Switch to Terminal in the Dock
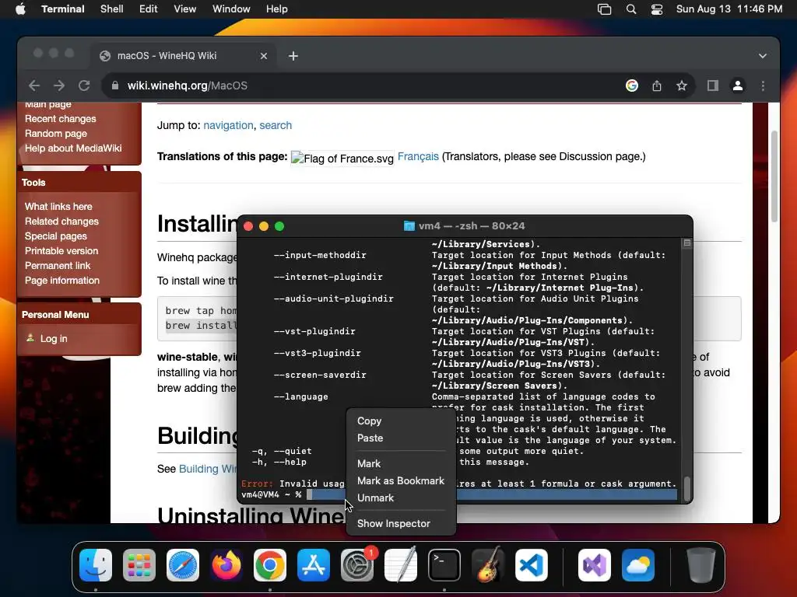This screenshot has height=597, width=797. 444,565
